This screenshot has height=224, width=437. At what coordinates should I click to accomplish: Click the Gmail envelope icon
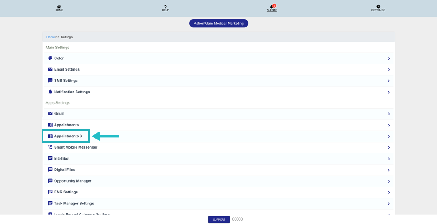(50, 113)
